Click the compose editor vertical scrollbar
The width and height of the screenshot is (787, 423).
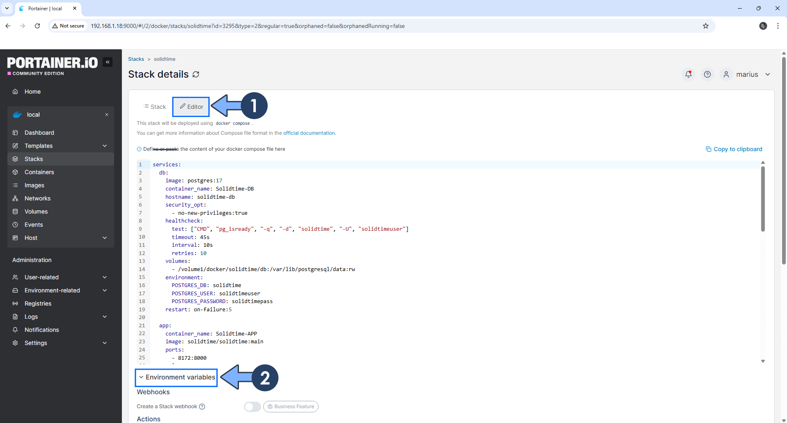(x=763, y=199)
